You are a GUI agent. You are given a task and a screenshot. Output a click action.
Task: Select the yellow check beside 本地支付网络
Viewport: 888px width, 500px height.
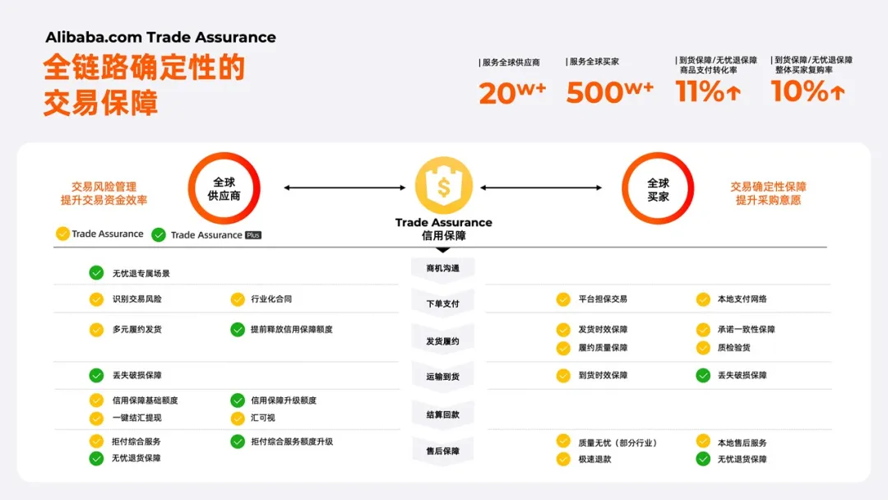(703, 299)
